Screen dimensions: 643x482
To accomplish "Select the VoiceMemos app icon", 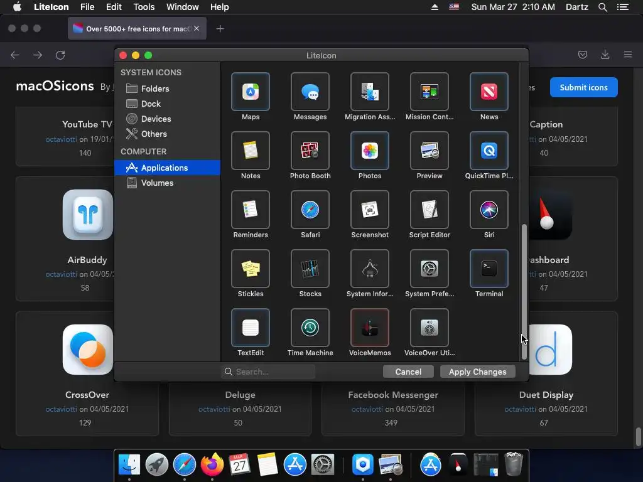I will 369,328.
